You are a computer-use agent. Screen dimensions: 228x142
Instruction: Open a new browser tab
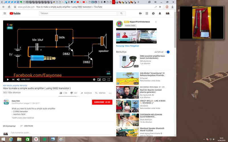pyautogui.click(x=138, y=2)
